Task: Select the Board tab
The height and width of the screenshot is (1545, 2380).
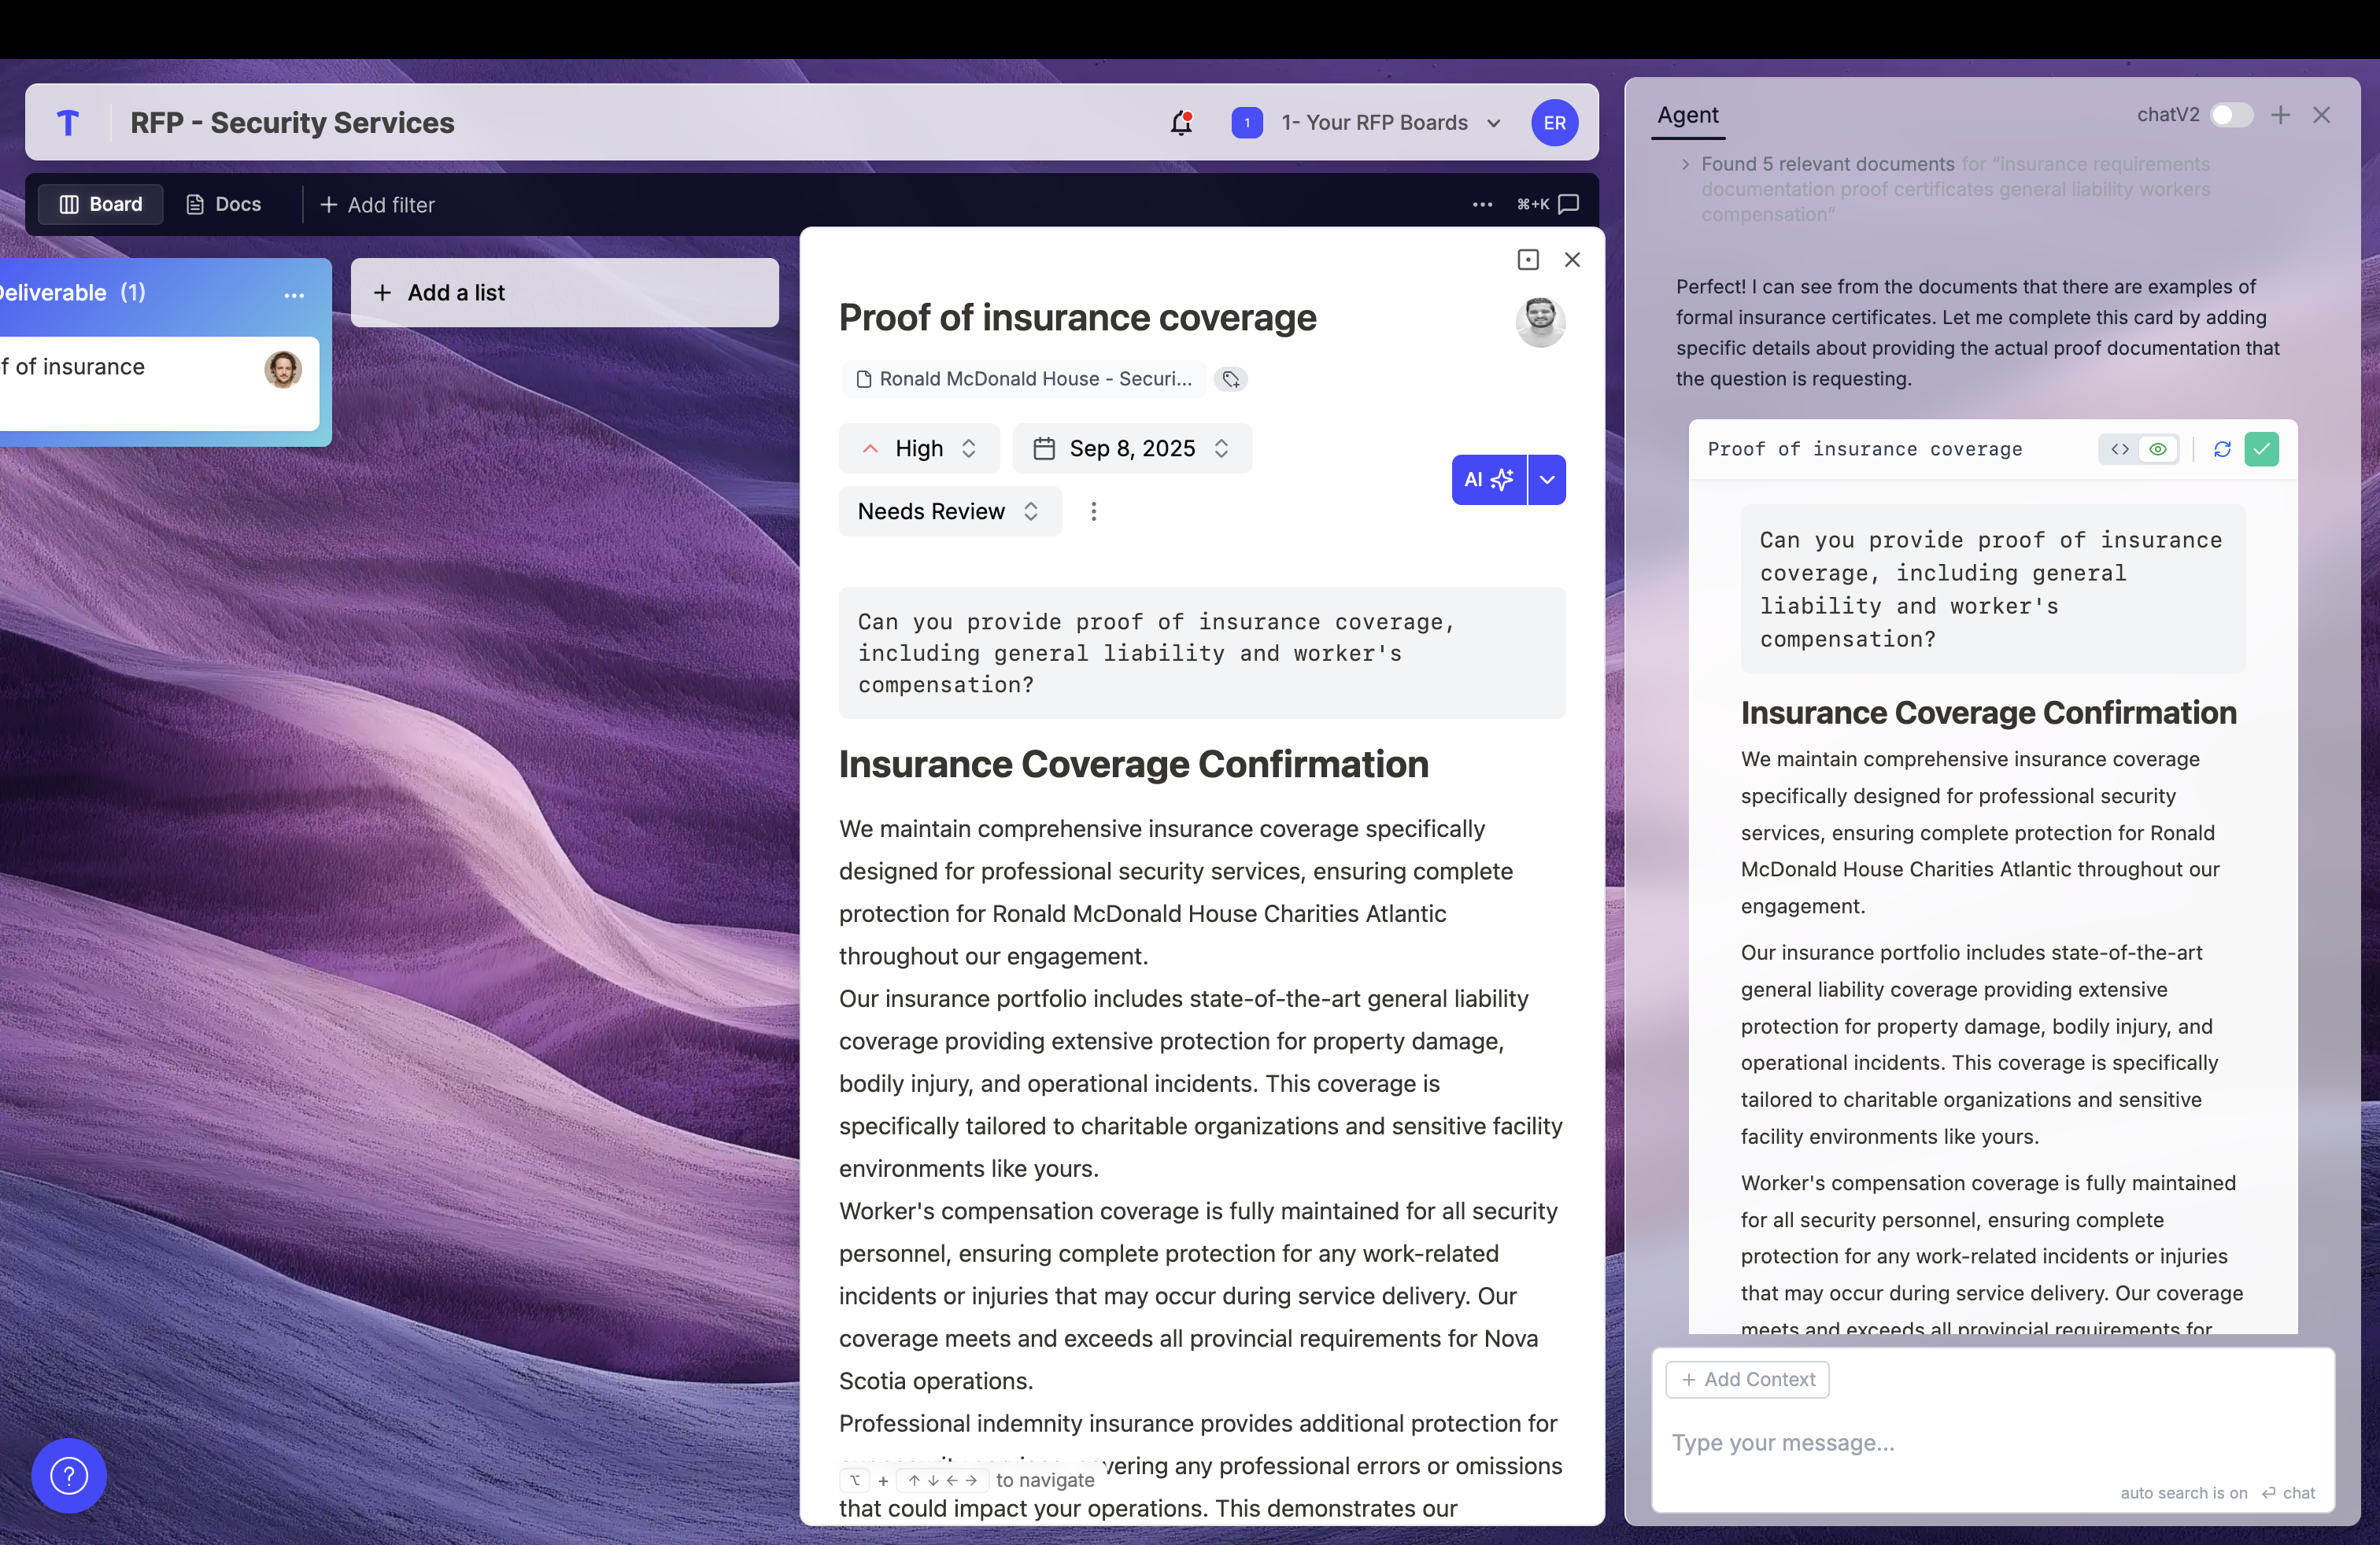Action: click(101, 204)
